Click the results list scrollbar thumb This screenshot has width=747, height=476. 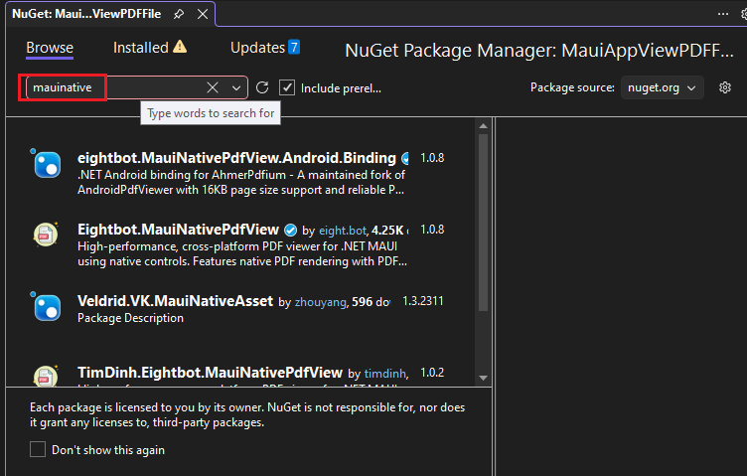[483, 222]
